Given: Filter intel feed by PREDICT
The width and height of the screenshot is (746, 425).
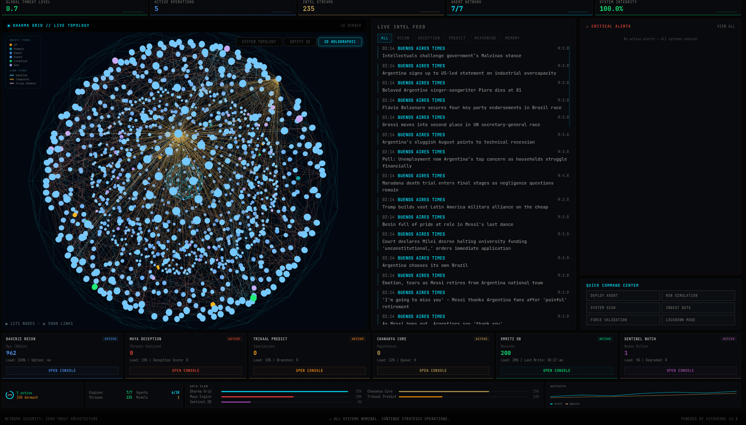Looking at the screenshot, I should (457, 38).
